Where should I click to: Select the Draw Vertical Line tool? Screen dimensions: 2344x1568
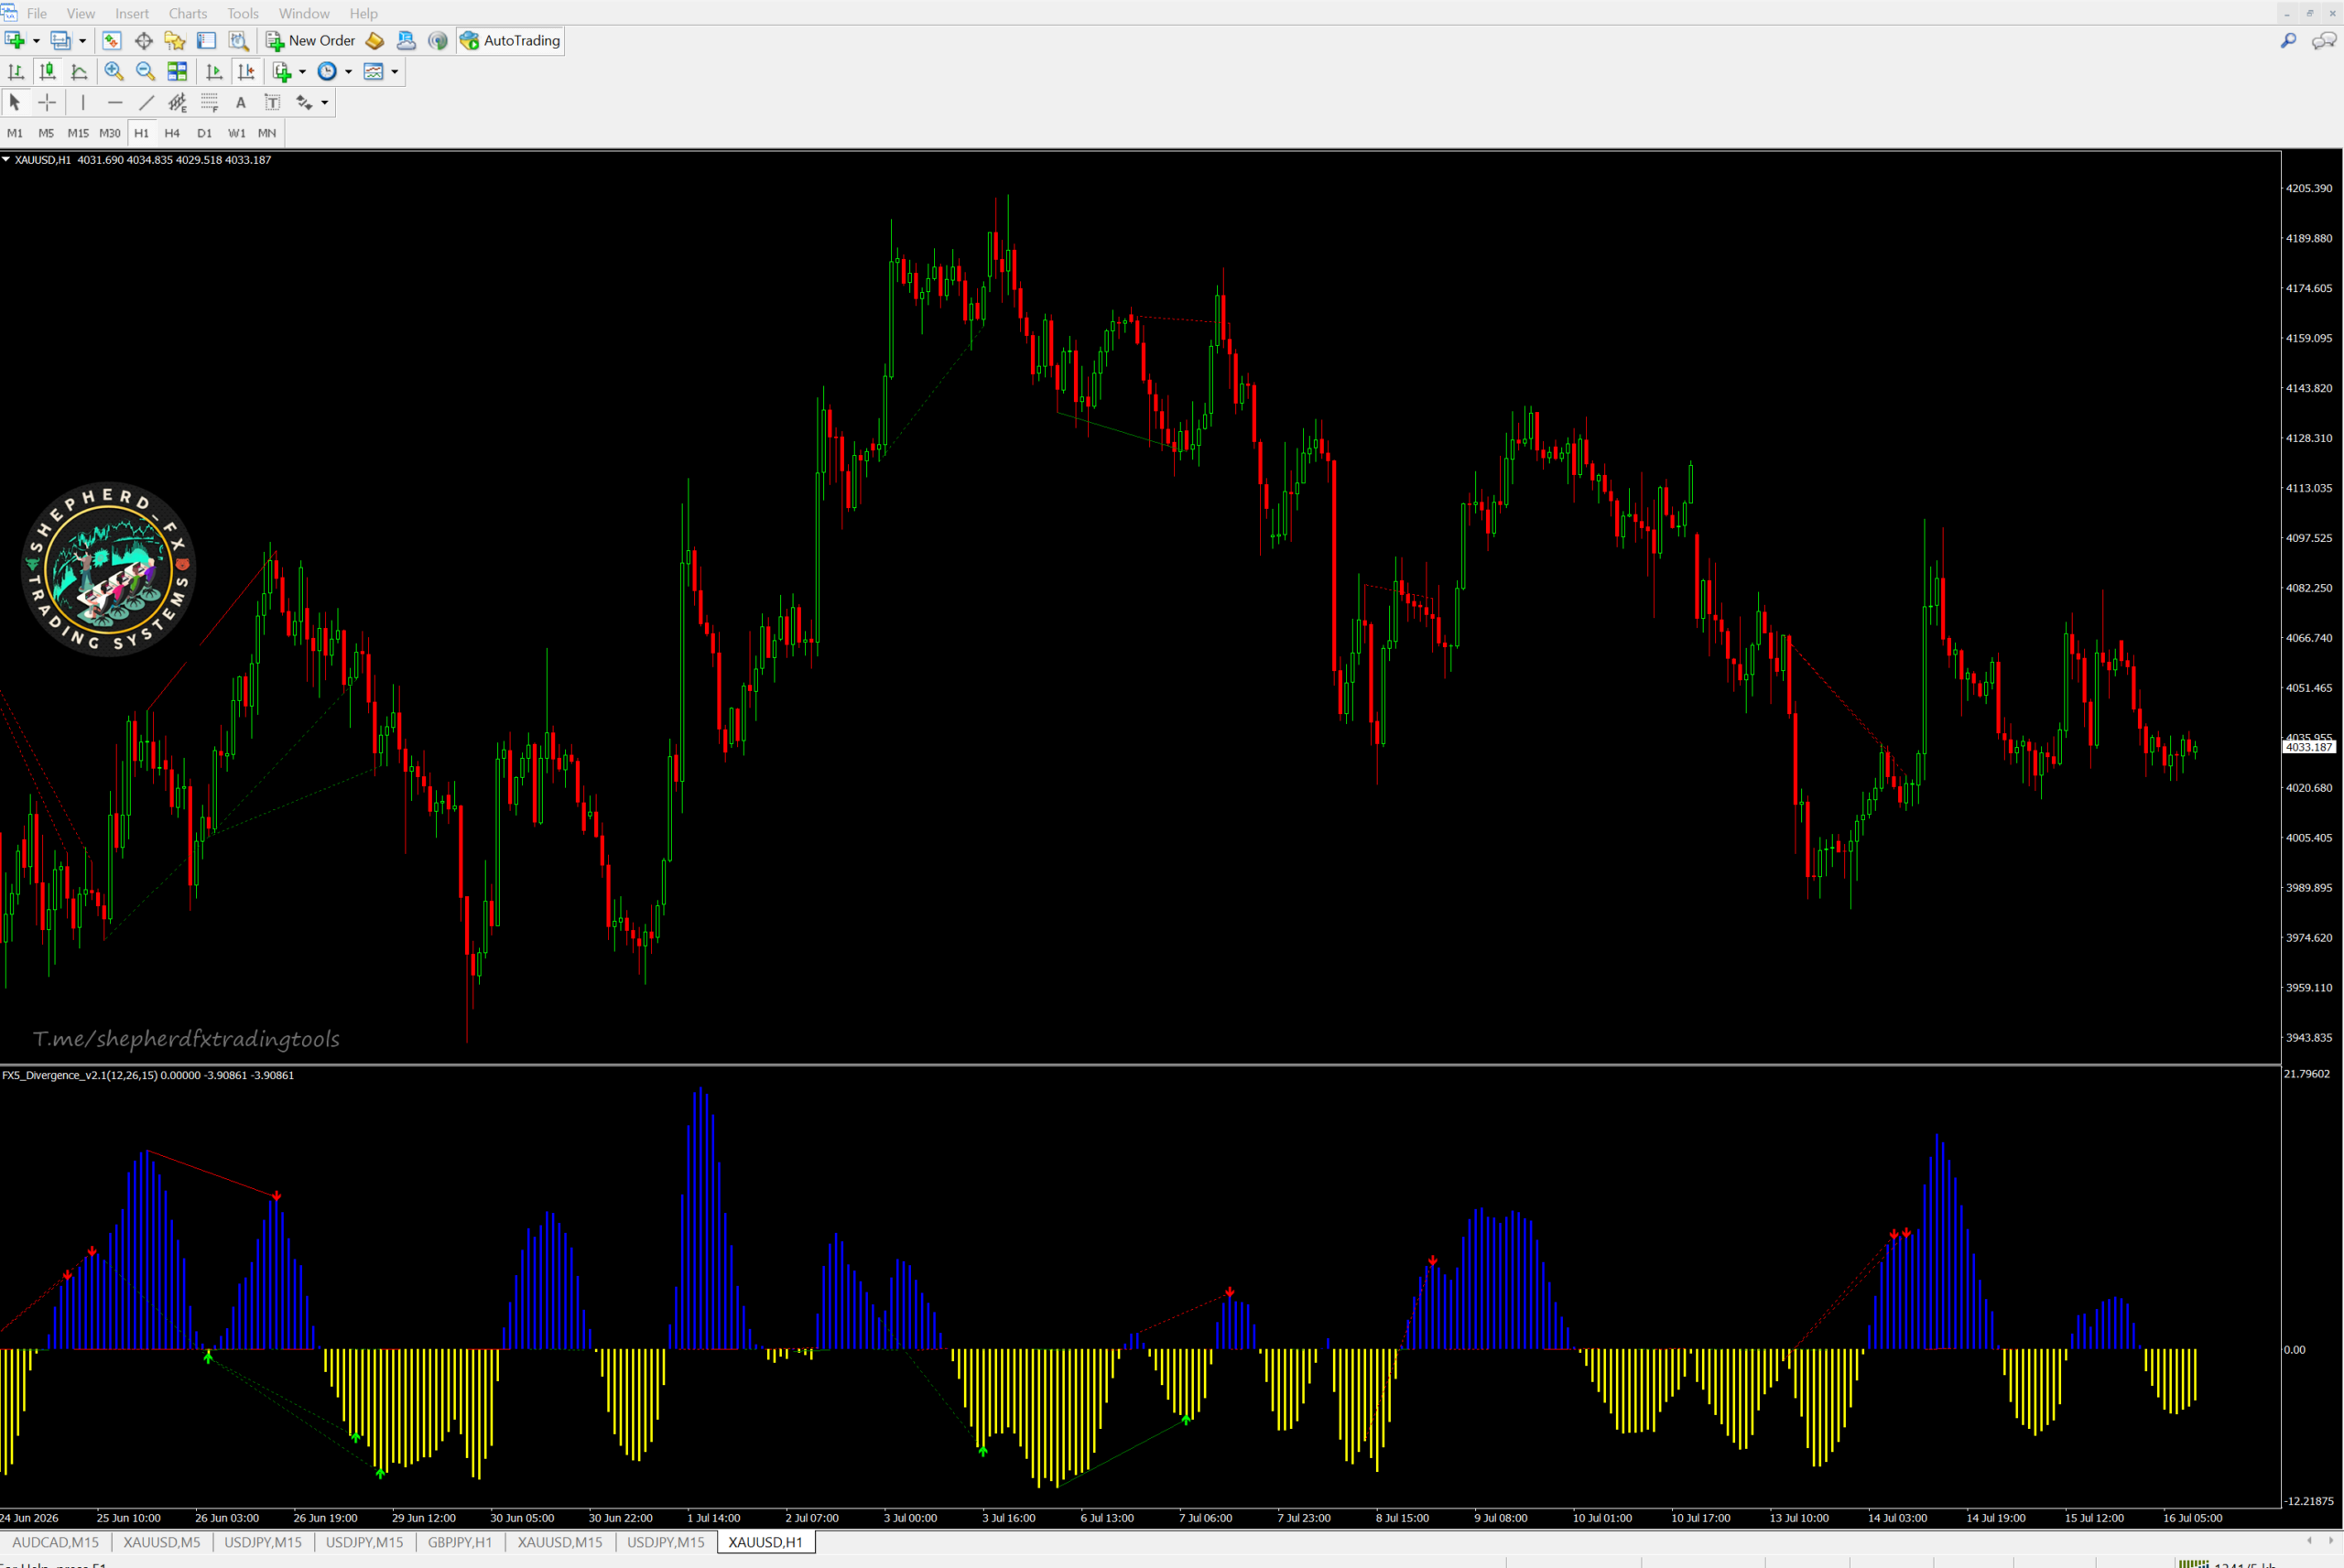click(x=83, y=102)
